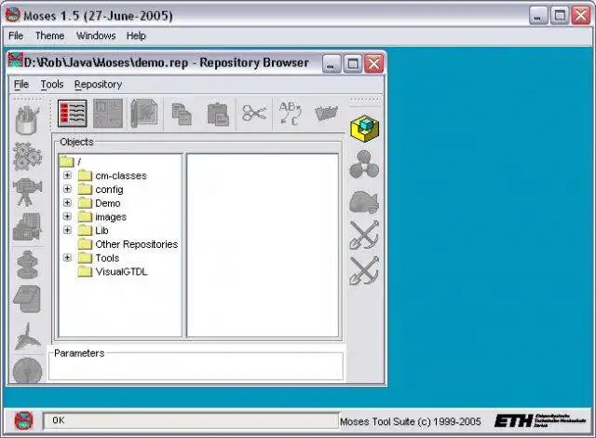
Task: Expand the Demo folder node
Action: pos(67,202)
